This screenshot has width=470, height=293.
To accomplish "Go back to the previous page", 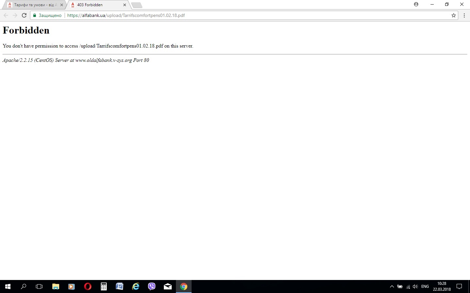I will point(6,15).
